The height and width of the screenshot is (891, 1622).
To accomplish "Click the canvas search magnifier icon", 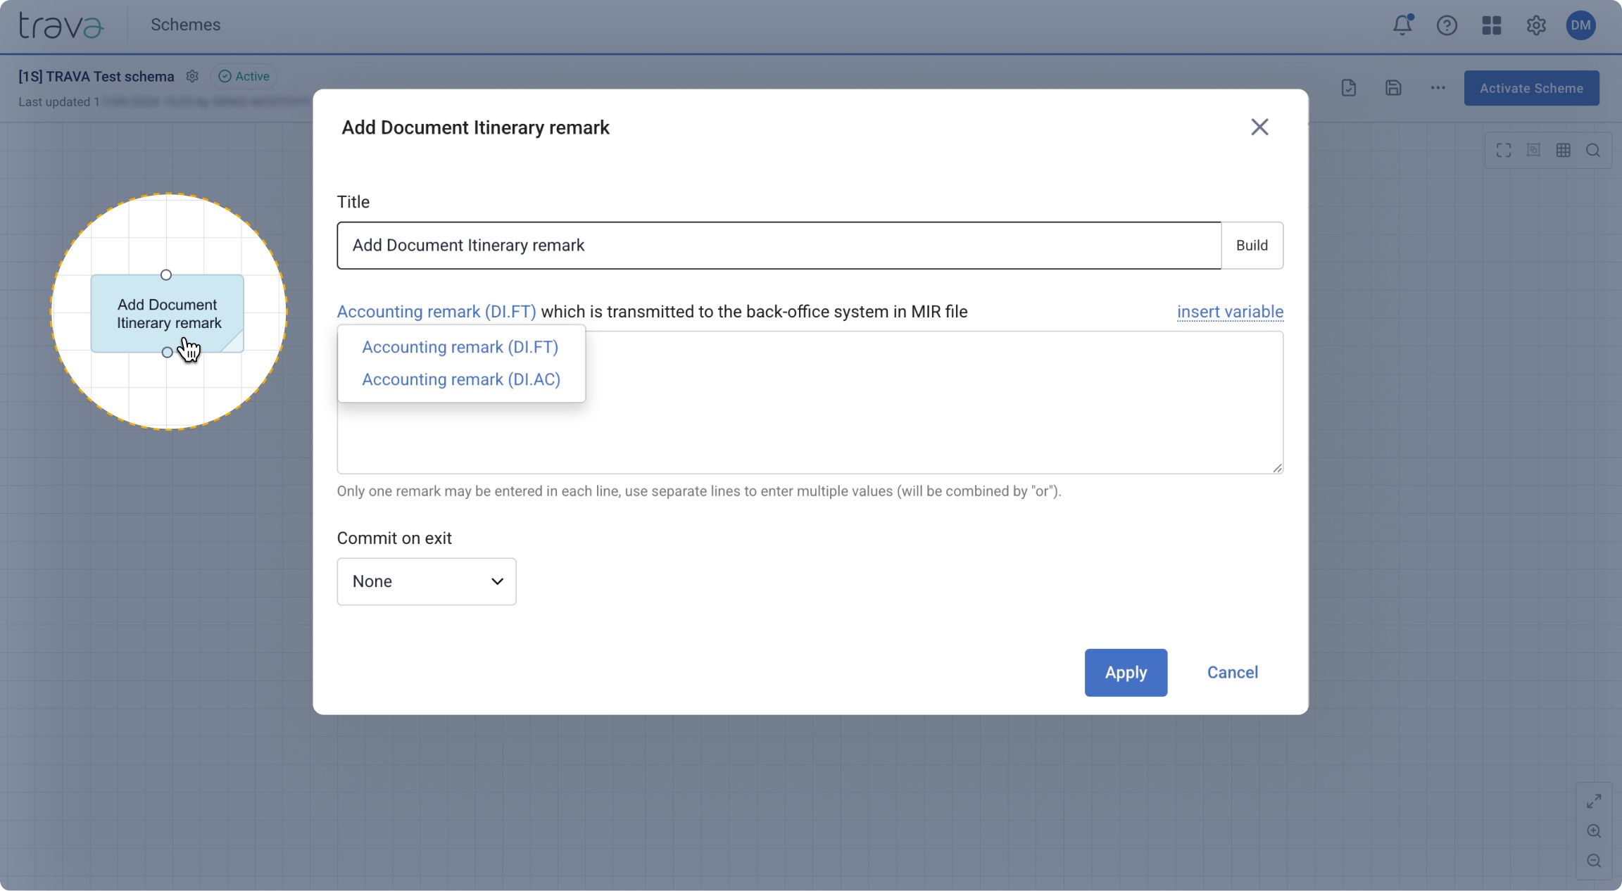I will [1593, 150].
